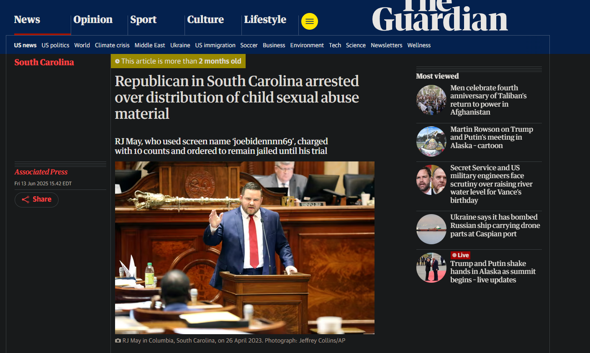
Task: Open Vance Secret Service story thumbnail
Action: (431, 180)
